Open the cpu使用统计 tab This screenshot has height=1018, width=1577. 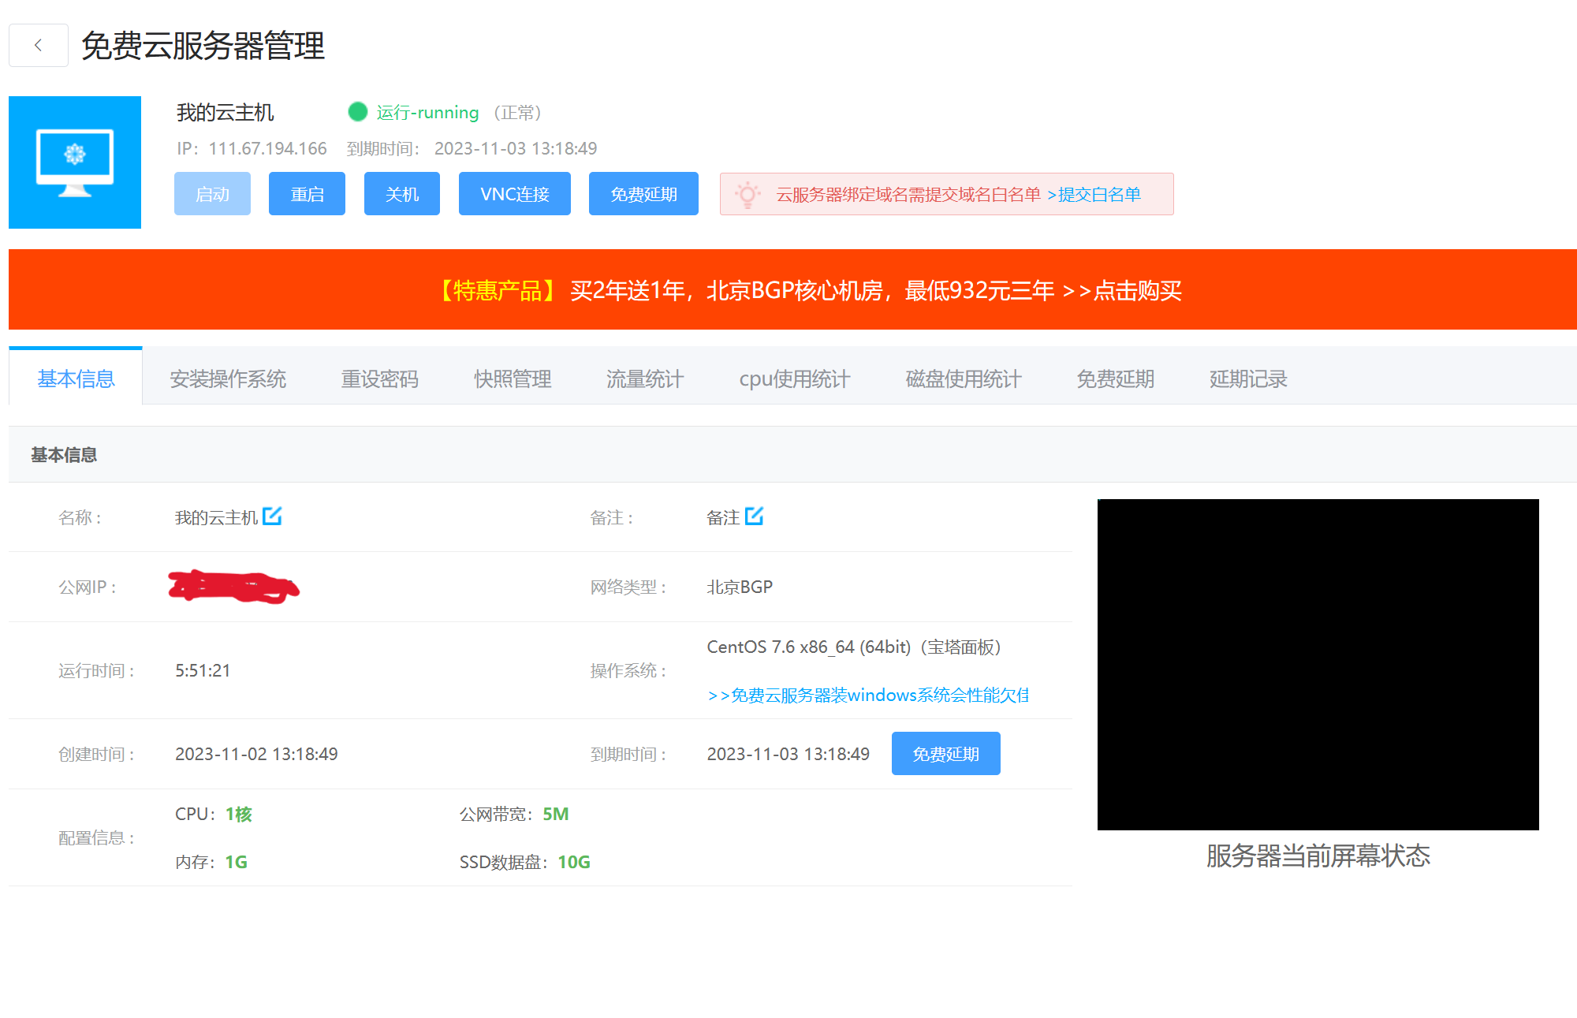[x=794, y=379]
